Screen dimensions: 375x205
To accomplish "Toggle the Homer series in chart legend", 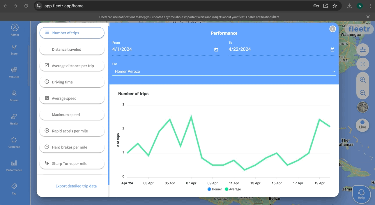I will [x=215, y=189].
